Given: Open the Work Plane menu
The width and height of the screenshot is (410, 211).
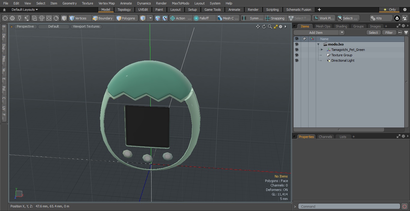Looking at the screenshot, I should (324, 18).
